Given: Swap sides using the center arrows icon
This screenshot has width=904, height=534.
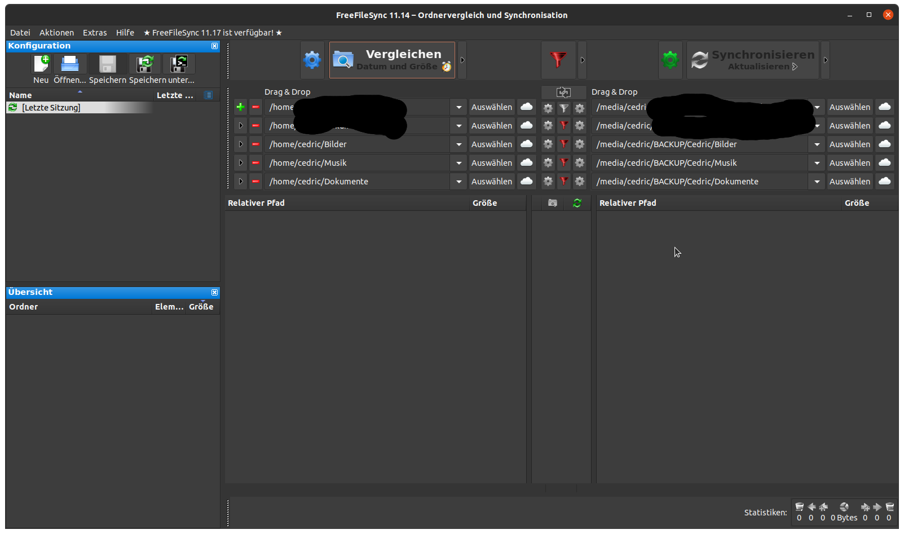Looking at the screenshot, I should (x=563, y=92).
